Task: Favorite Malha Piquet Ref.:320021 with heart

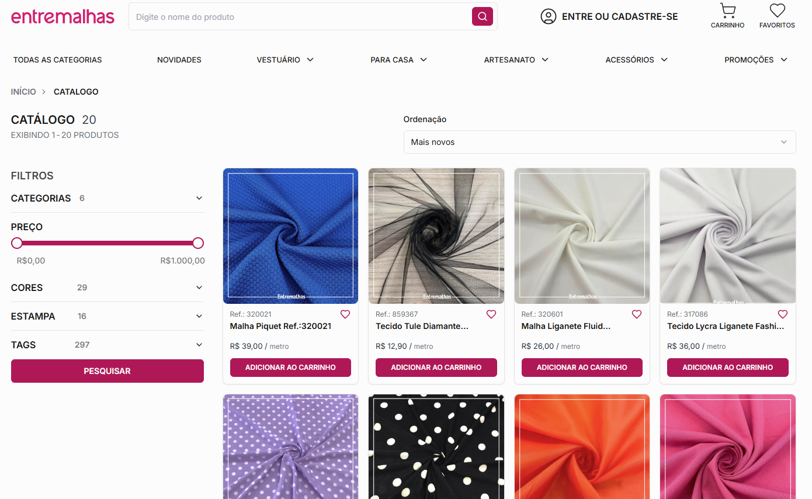Action: pyautogui.click(x=345, y=314)
